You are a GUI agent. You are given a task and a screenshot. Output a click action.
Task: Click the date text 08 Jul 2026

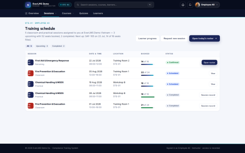95,93
